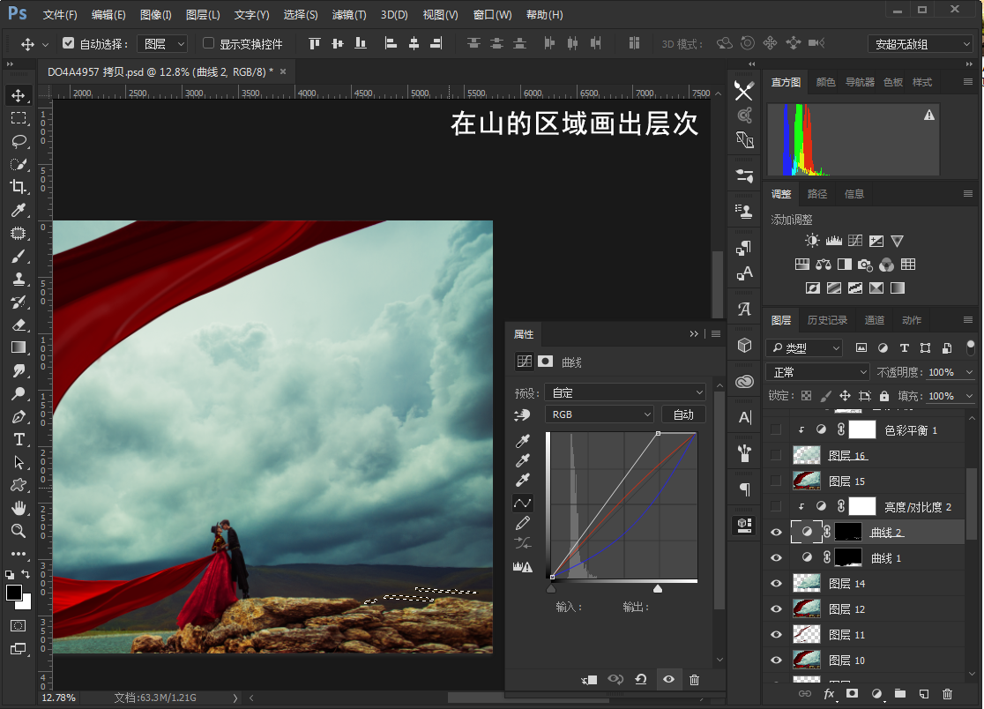The height and width of the screenshot is (709, 984).
Task: Show the 色彩平衡 1 layer
Action: click(776, 429)
